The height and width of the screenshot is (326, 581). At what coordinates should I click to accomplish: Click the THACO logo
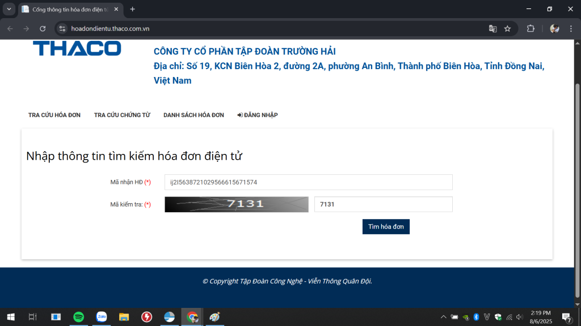point(77,49)
